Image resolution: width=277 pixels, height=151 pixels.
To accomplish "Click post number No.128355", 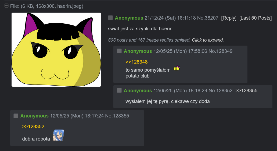I will click(x=117, y=116).
